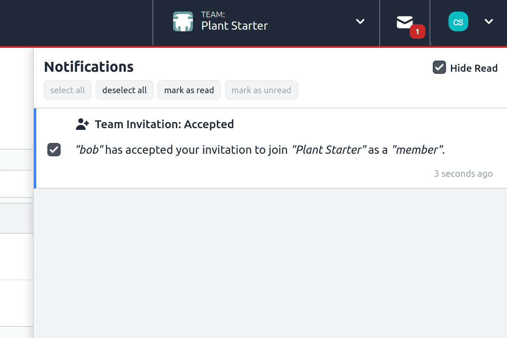Open the team switcher dropdown chevron
The width and height of the screenshot is (507, 338).
pos(360,22)
